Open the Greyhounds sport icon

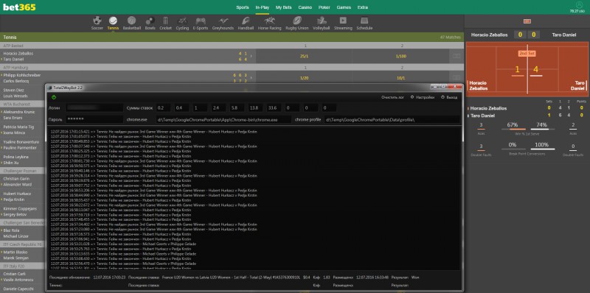pos(223,21)
